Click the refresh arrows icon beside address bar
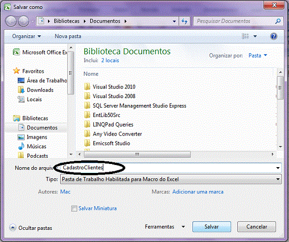 coord(184,21)
